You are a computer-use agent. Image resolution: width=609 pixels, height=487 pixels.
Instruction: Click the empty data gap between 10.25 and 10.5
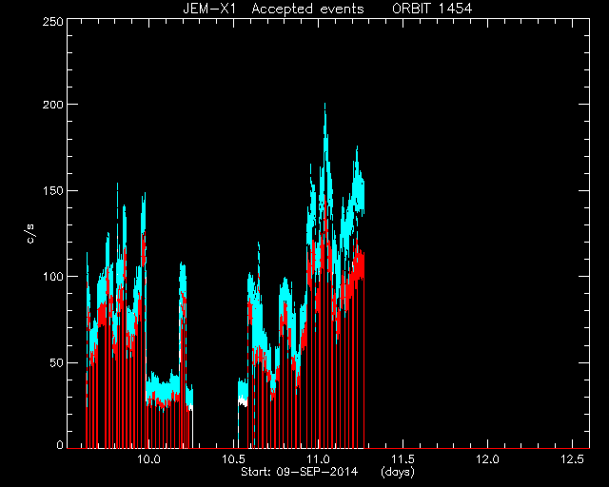(216, 419)
